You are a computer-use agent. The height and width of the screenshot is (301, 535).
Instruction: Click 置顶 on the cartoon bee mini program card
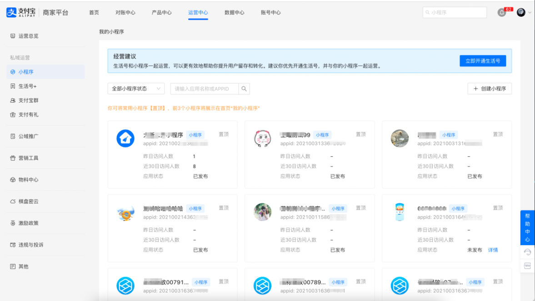[x=224, y=208]
